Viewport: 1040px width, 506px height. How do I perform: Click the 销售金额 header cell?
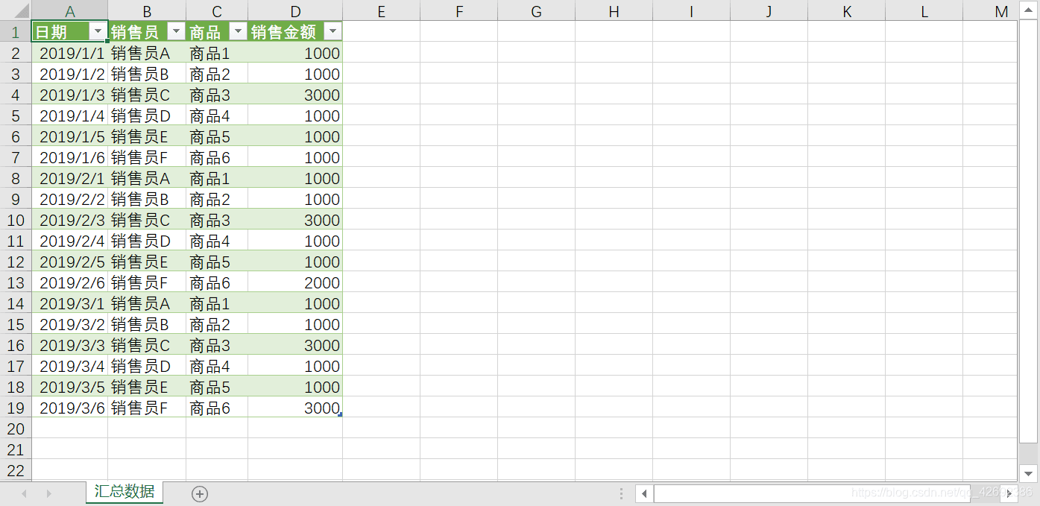point(295,31)
